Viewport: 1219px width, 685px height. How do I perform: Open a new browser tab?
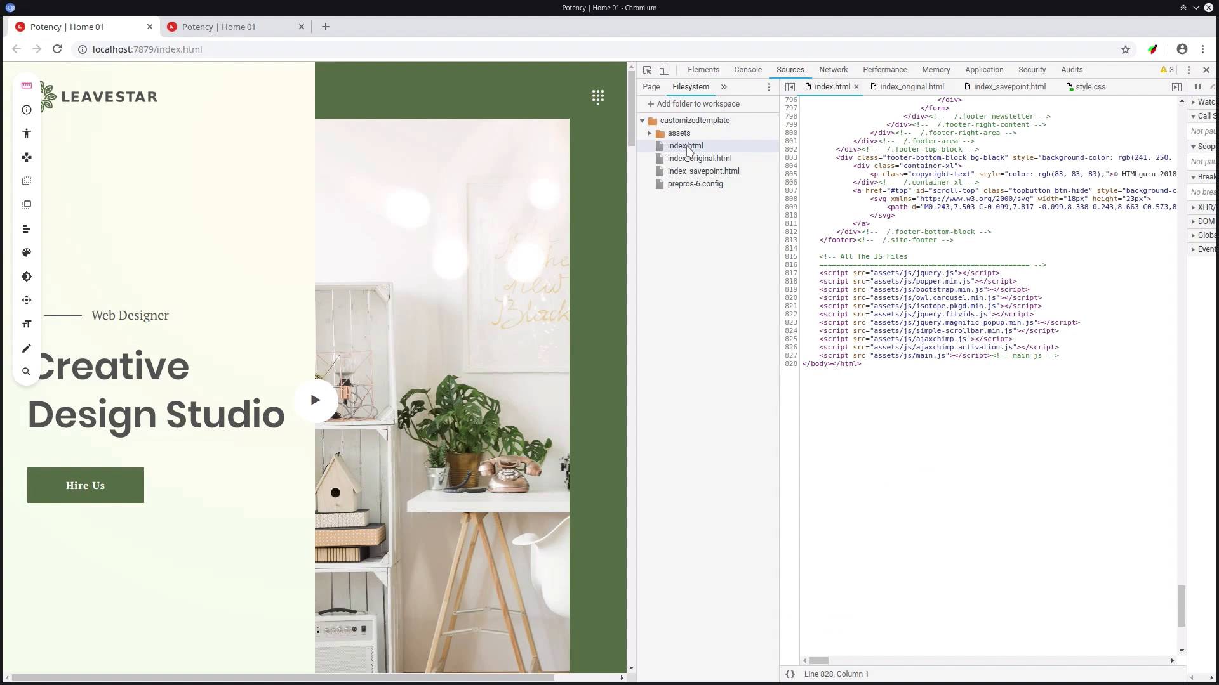point(326,27)
